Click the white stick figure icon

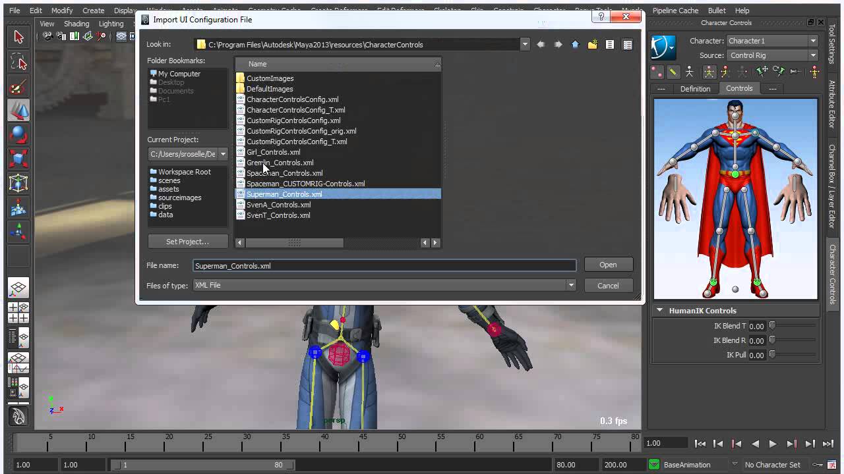click(x=689, y=71)
